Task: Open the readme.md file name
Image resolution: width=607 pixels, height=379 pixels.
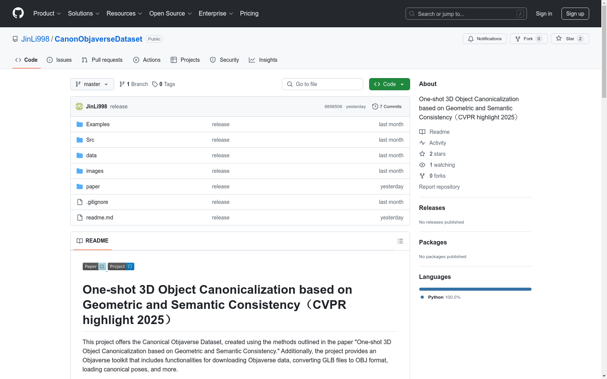Action: pyautogui.click(x=100, y=218)
